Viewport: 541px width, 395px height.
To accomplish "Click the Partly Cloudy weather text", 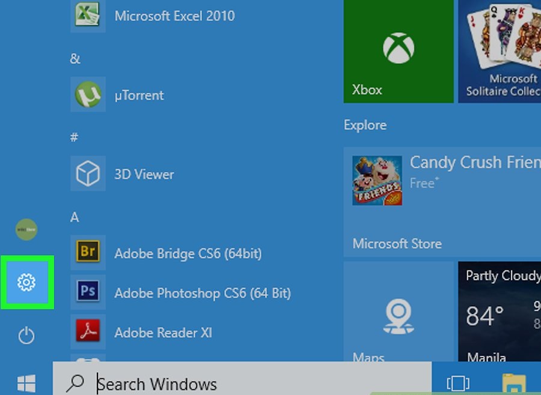I will (503, 276).
